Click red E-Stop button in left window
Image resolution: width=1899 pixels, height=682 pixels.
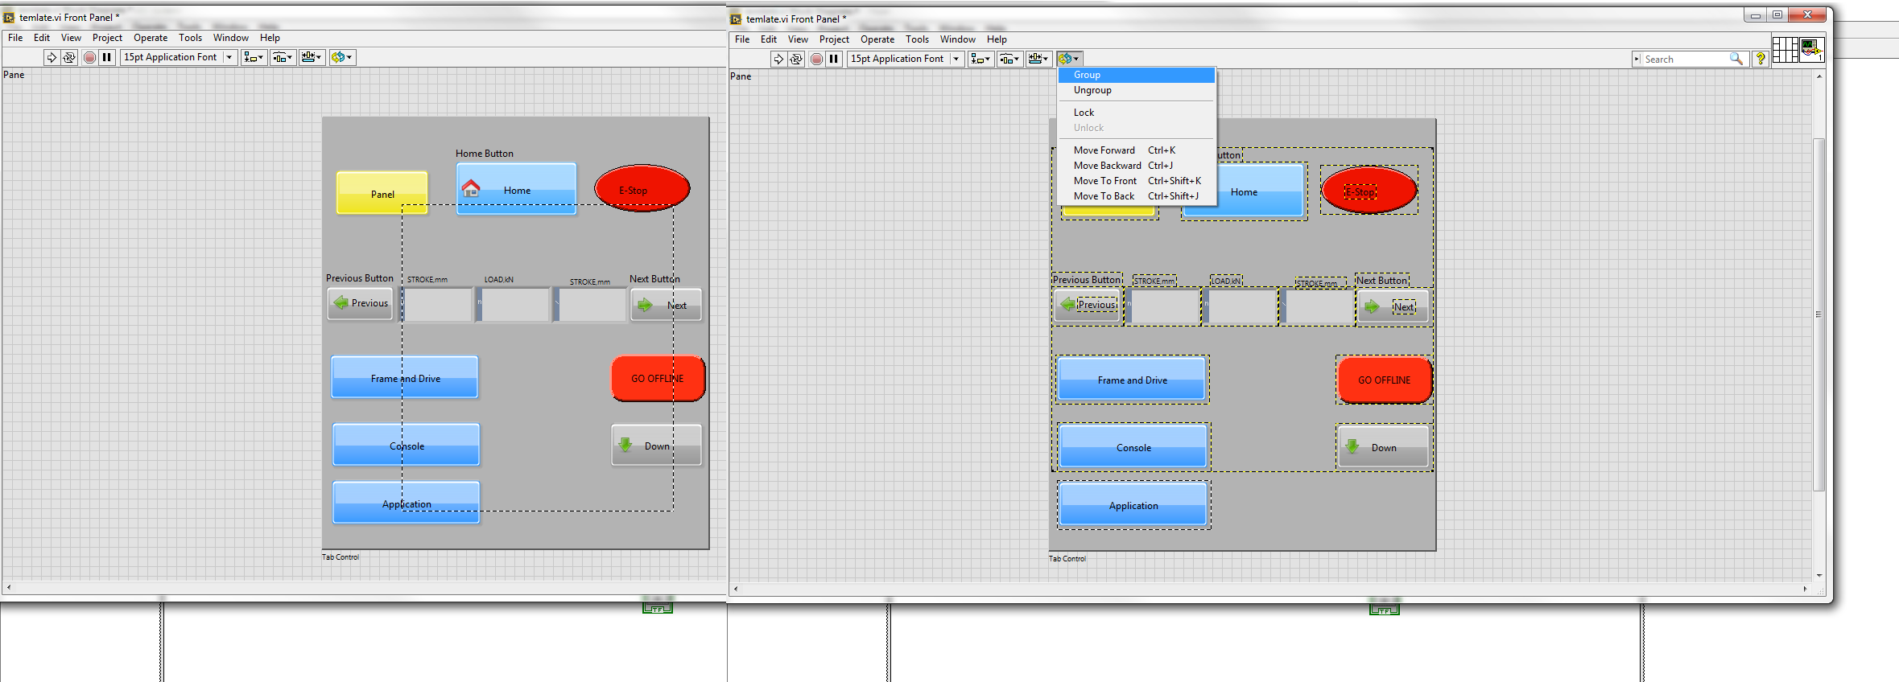642,188
